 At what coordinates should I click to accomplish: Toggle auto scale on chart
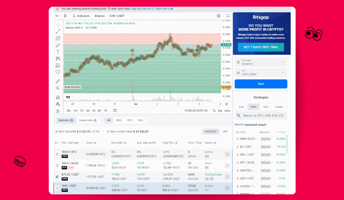[x=227, y=111]
